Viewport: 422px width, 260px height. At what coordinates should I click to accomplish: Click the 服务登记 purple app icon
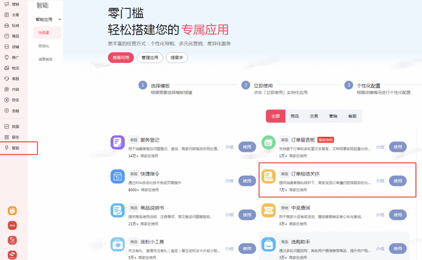(x=118, y=143)
